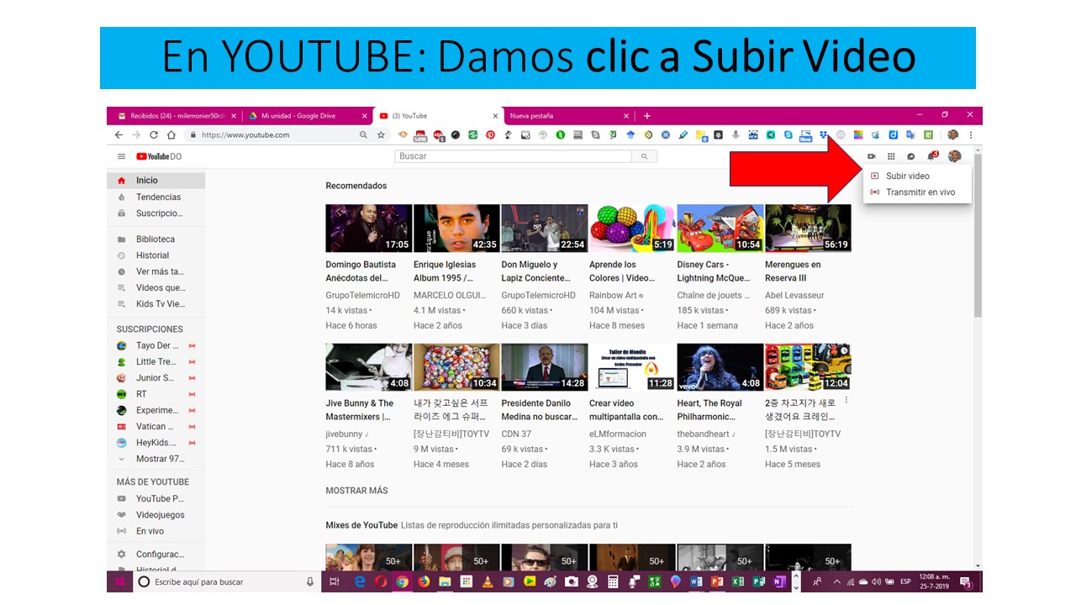Click the Pinterest extension icon
Screen dimensions: 1076x605
490,134
